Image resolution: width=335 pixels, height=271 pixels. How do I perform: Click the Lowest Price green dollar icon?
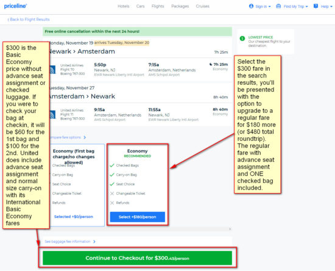[x=242, y=38]
